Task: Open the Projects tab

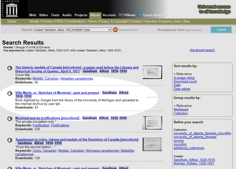Action: 81,15
